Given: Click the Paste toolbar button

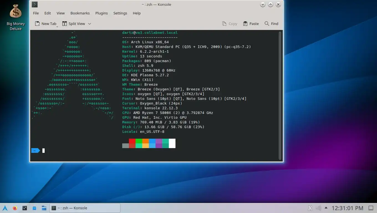Looking at the screenshot, I should click(251, 24).
